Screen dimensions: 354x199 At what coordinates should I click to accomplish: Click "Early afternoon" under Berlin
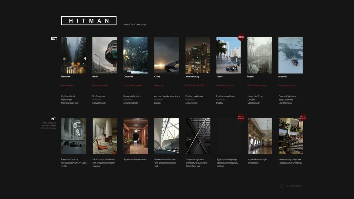click(x=99, y=103)
